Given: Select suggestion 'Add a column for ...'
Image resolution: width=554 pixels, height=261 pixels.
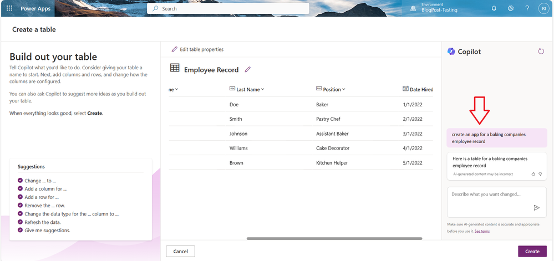Looking at the screenshot, I should (x=45, y=189).
